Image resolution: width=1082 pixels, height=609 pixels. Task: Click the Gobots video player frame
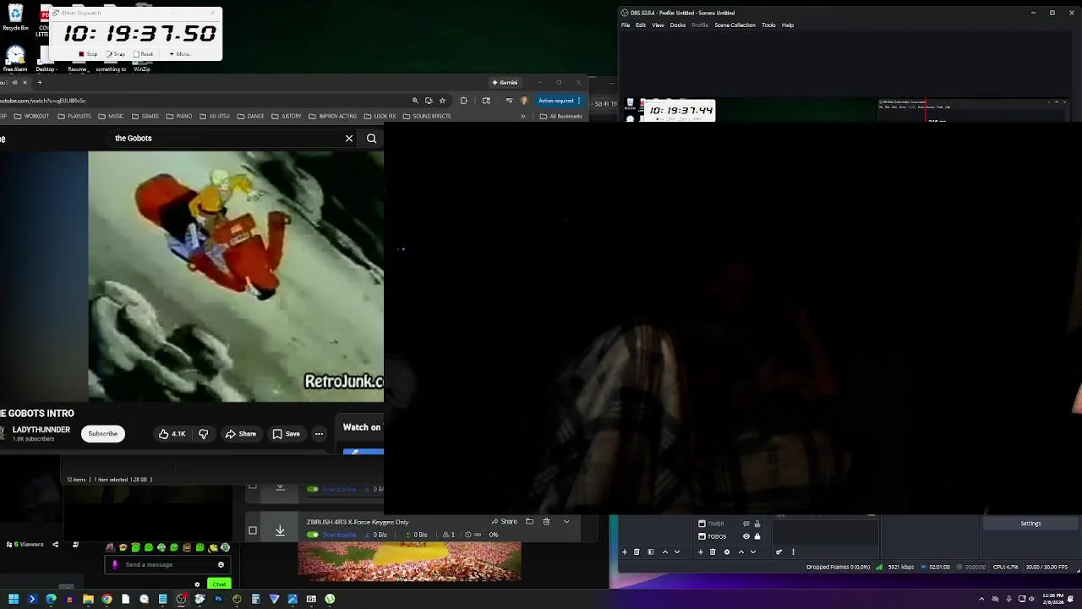pyautogui.click(x=236, y=277)
